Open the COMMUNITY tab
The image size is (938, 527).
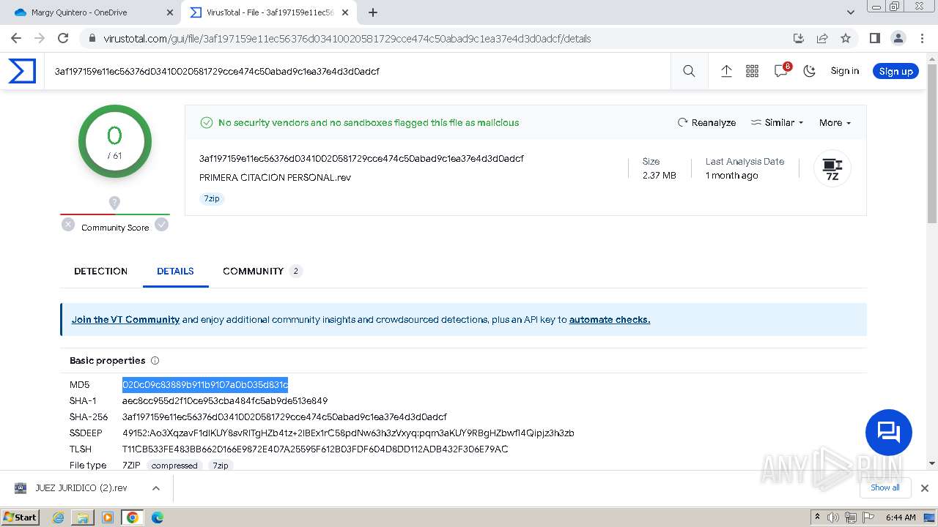pyautogui.click(x=262, y=271)
